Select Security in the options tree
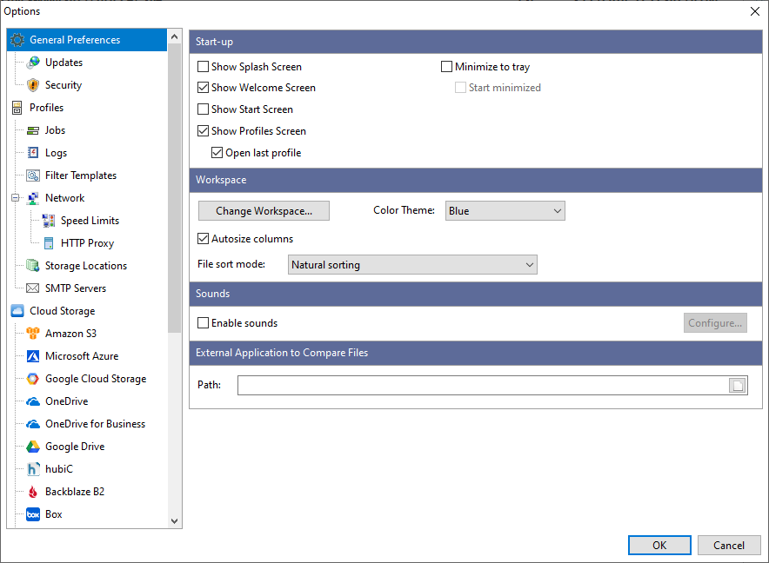The image size is (769, 563). pyautogui.click(x=64, y=85)
